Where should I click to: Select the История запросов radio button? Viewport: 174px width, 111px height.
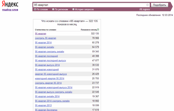[x=73, y=9]
